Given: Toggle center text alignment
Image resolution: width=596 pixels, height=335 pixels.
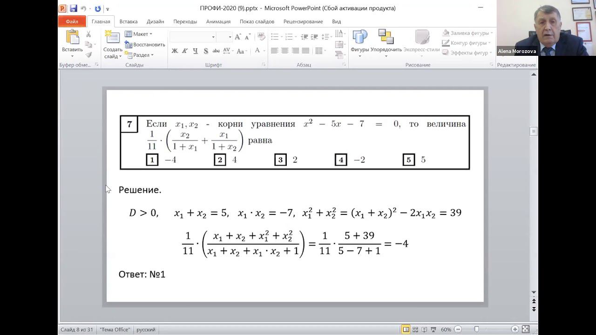Looking at the screenshot, I should (285, 51).
